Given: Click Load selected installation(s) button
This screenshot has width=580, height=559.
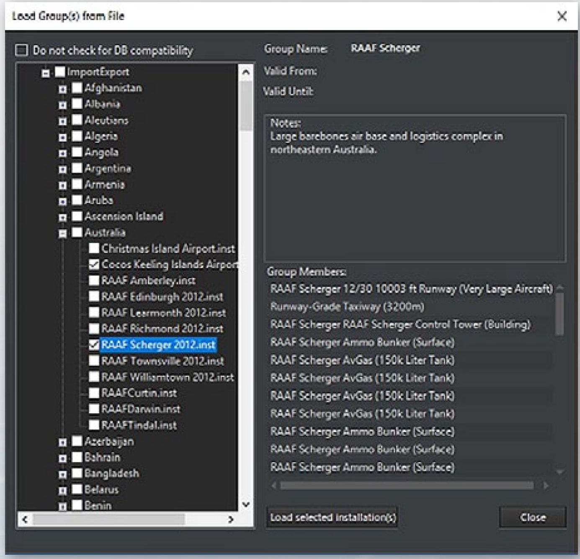Looking at the screenshot, I should coord(333,518).
